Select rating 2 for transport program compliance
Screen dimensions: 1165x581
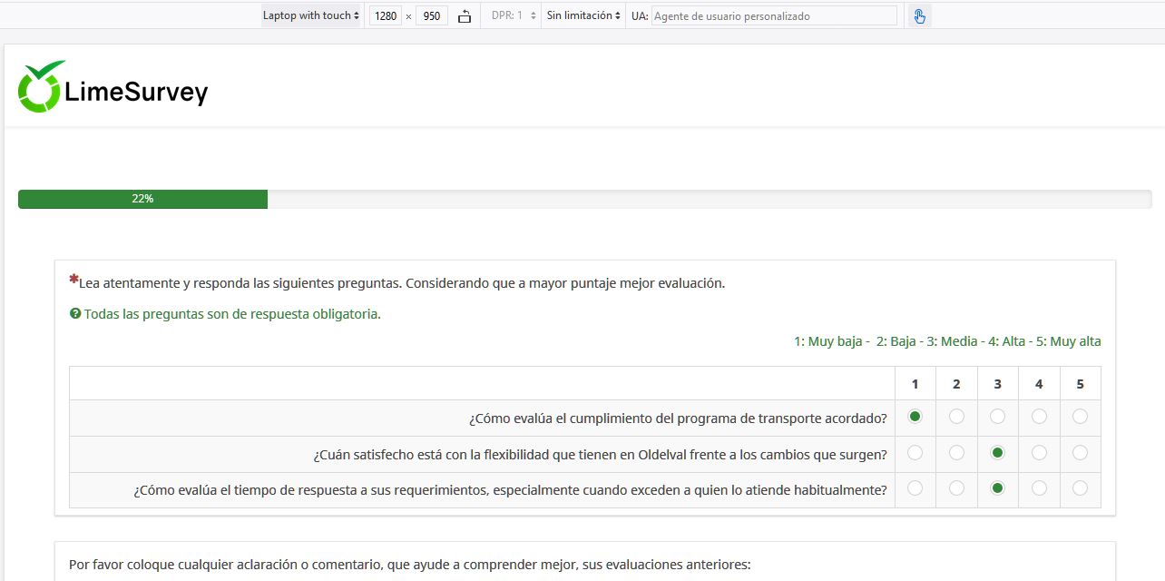pyautogui.click(x=956, y=417)
